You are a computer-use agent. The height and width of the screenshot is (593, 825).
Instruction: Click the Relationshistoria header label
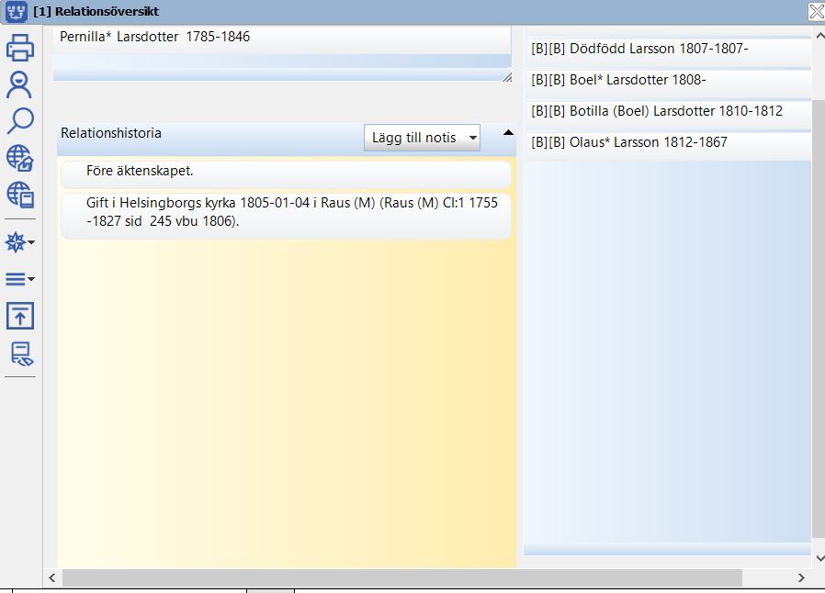click(x=111, y=133)
